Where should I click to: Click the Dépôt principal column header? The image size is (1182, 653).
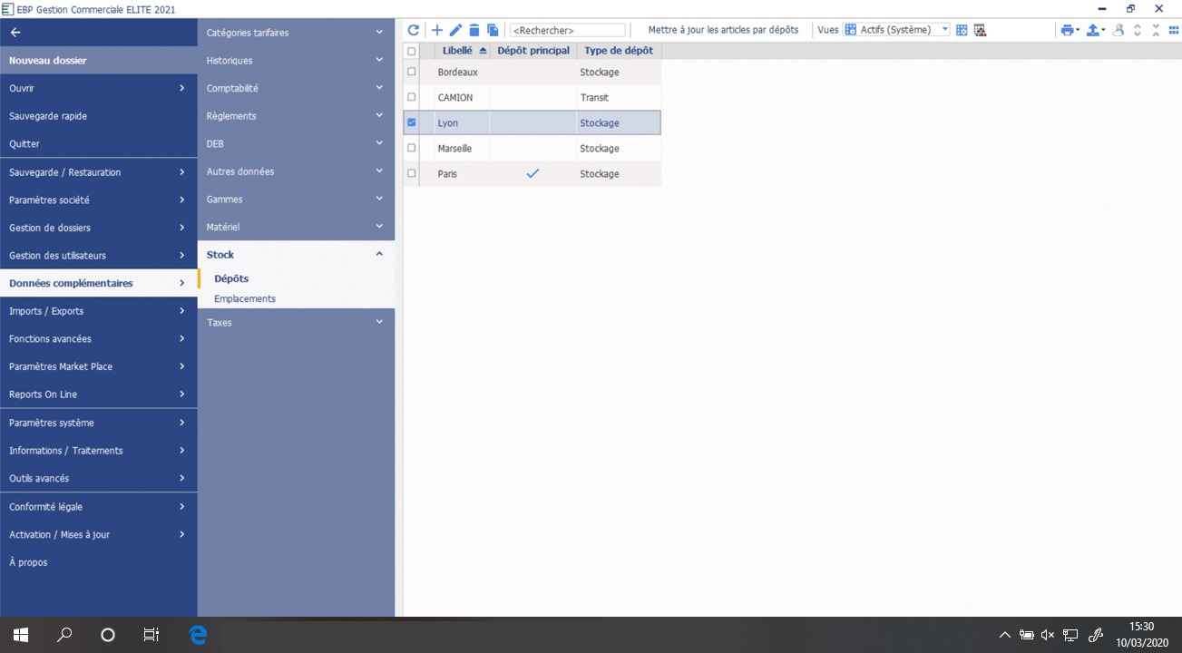(x=533, y=51)
